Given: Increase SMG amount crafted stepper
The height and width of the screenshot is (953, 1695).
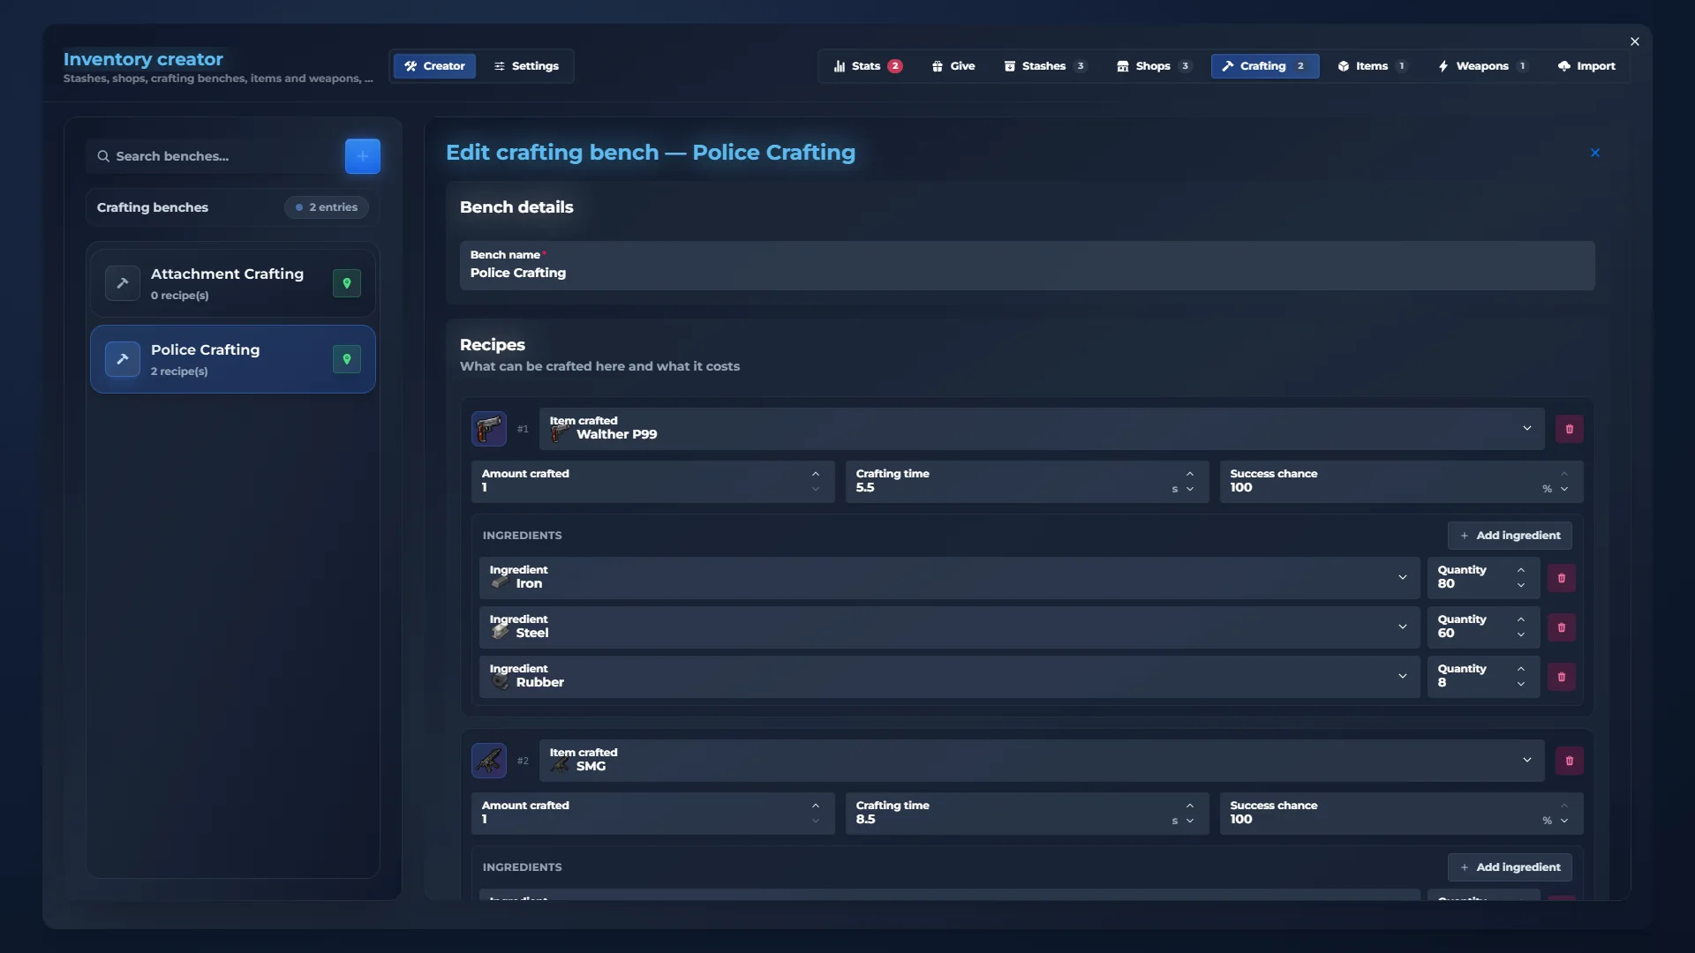Looking at the screenshot, I should coord(816,806).
